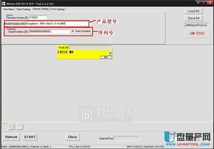214x149 pixels.
Task: Click the Serial Number input field
Action: click(49, 31)
